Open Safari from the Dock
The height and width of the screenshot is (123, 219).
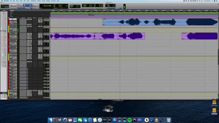click(x=90, y=120)
